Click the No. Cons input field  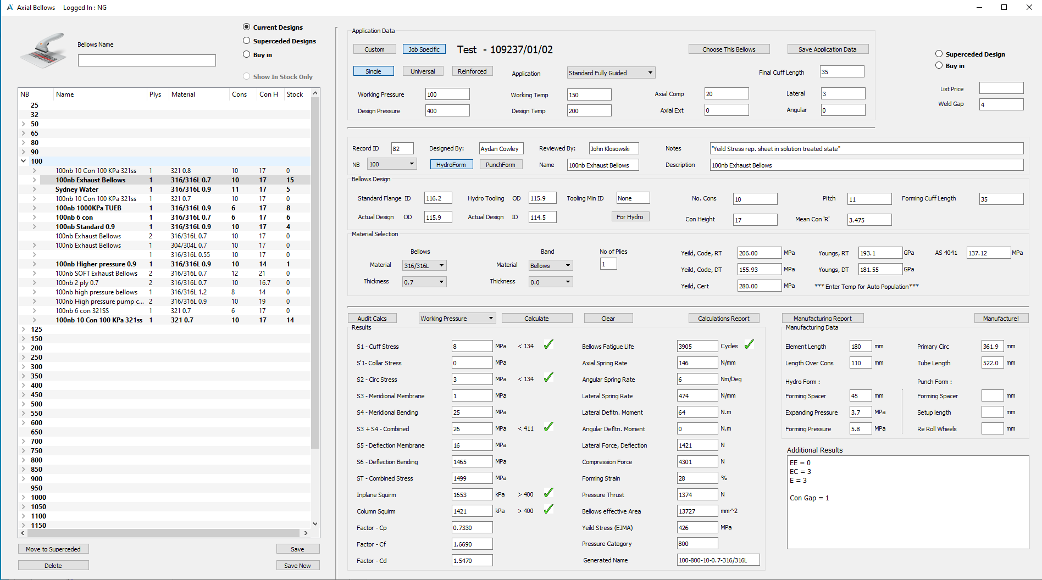point(755,199)
